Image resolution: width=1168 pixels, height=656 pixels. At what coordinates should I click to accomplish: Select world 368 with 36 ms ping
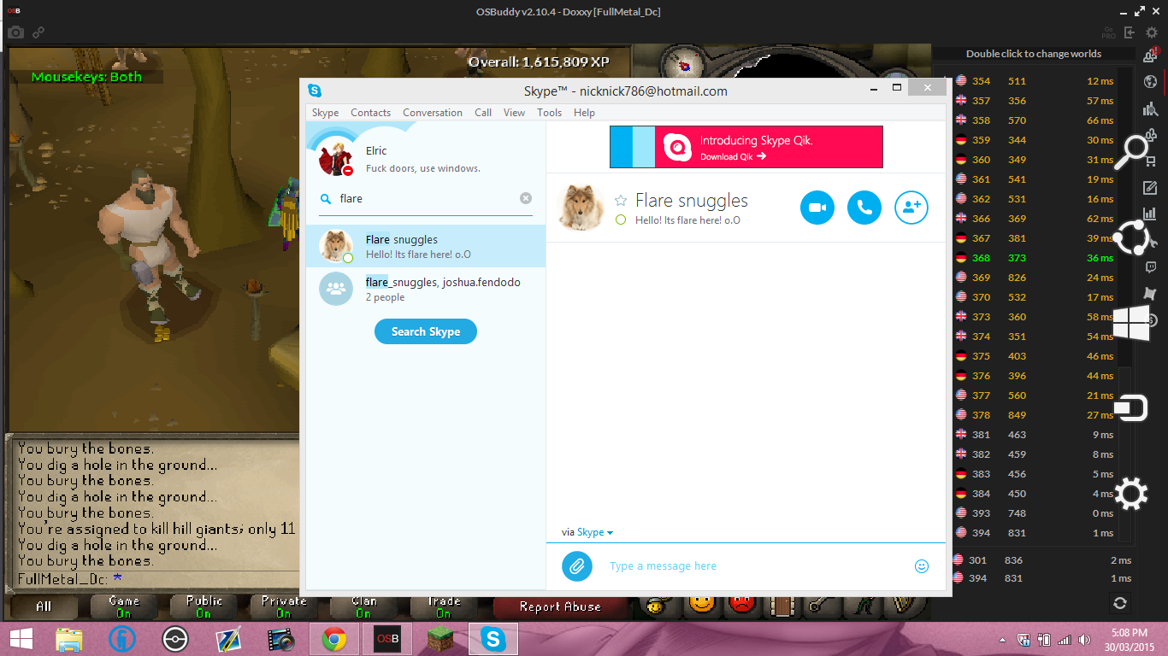[x=1035, y=258]
